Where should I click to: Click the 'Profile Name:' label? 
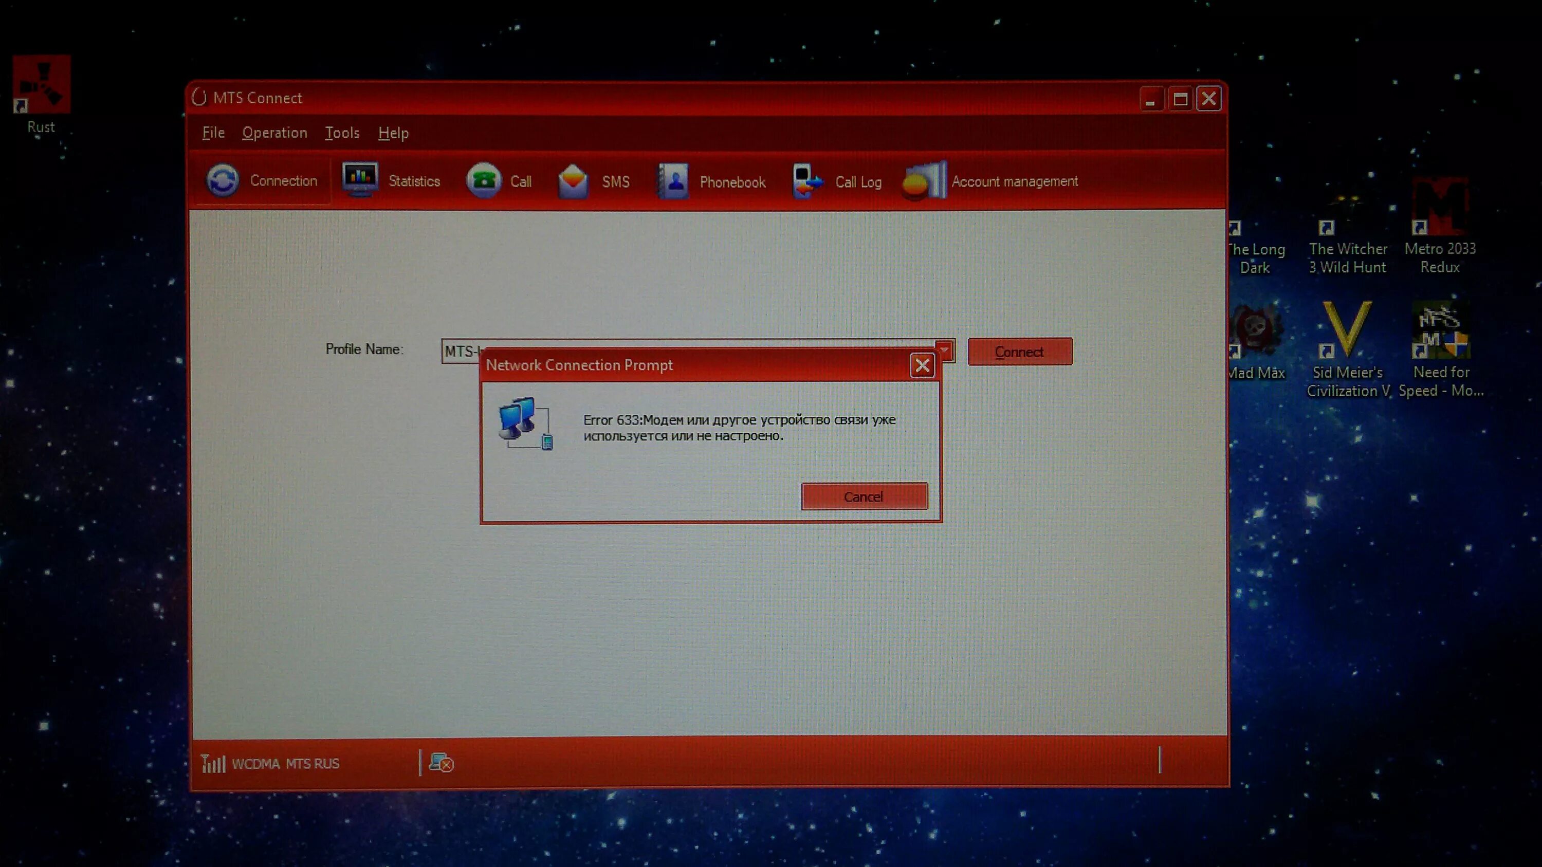[x=364, y=349]
